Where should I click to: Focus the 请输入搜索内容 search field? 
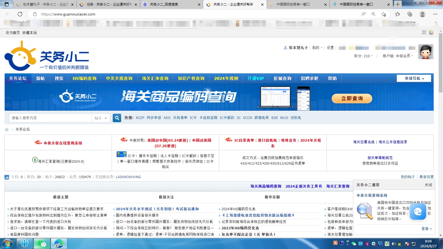pos(50,118)
